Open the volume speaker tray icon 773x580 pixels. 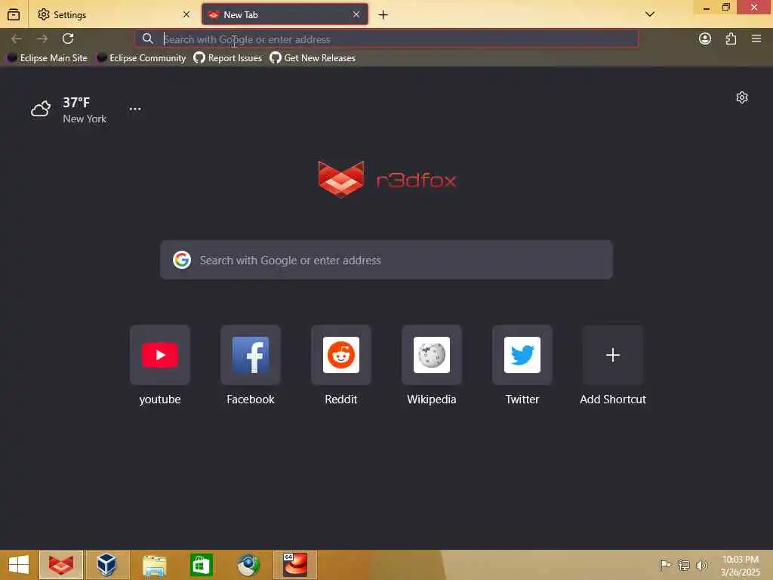[701, 565]
